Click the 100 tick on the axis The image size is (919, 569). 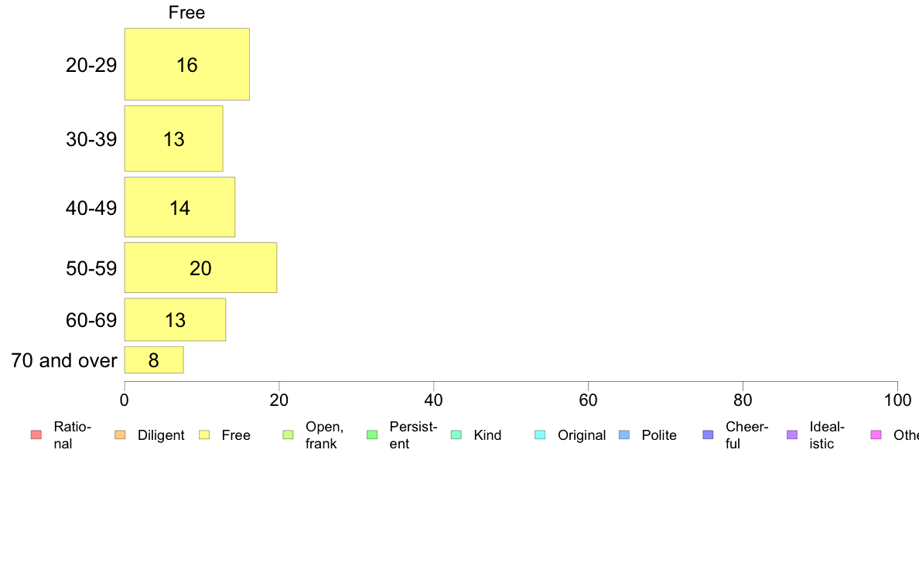click(x=897, y=400)
